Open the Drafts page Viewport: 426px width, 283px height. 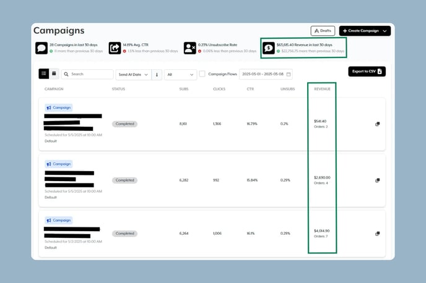point(323,31)
